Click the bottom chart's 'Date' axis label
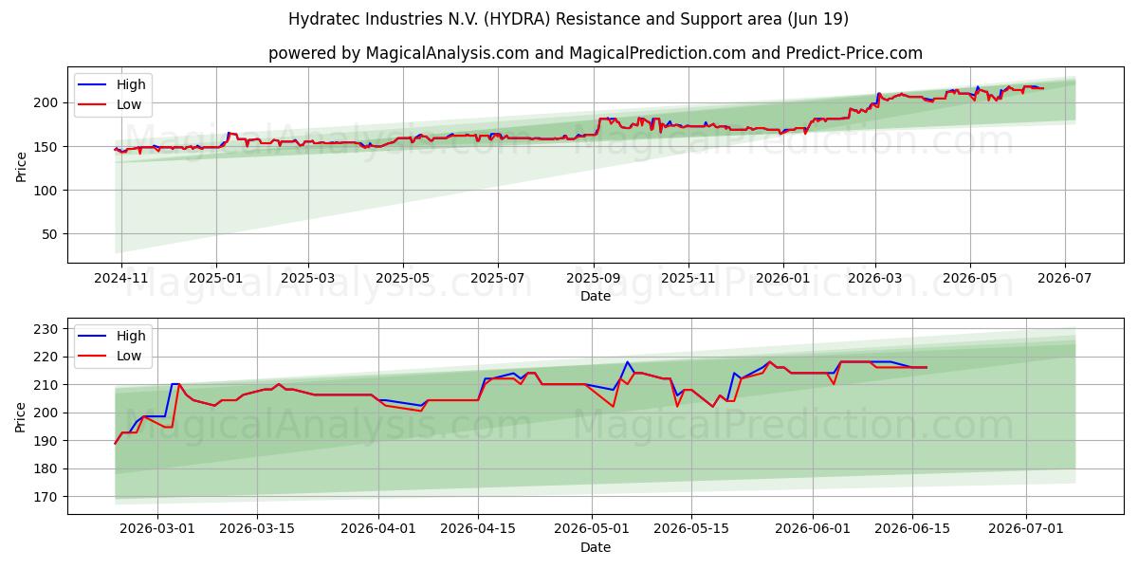The height and width of the screenshot is (569, 1138). pos(596,547)
